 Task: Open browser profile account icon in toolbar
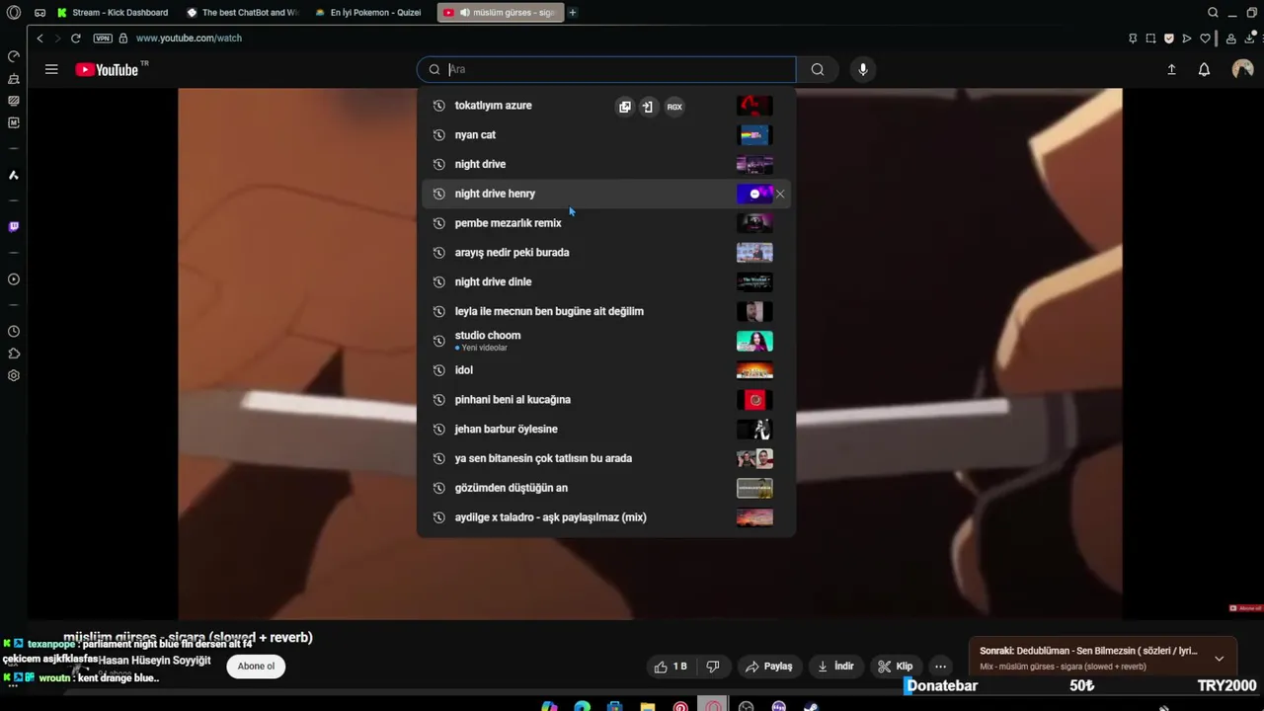click(x=1230, y=39)
